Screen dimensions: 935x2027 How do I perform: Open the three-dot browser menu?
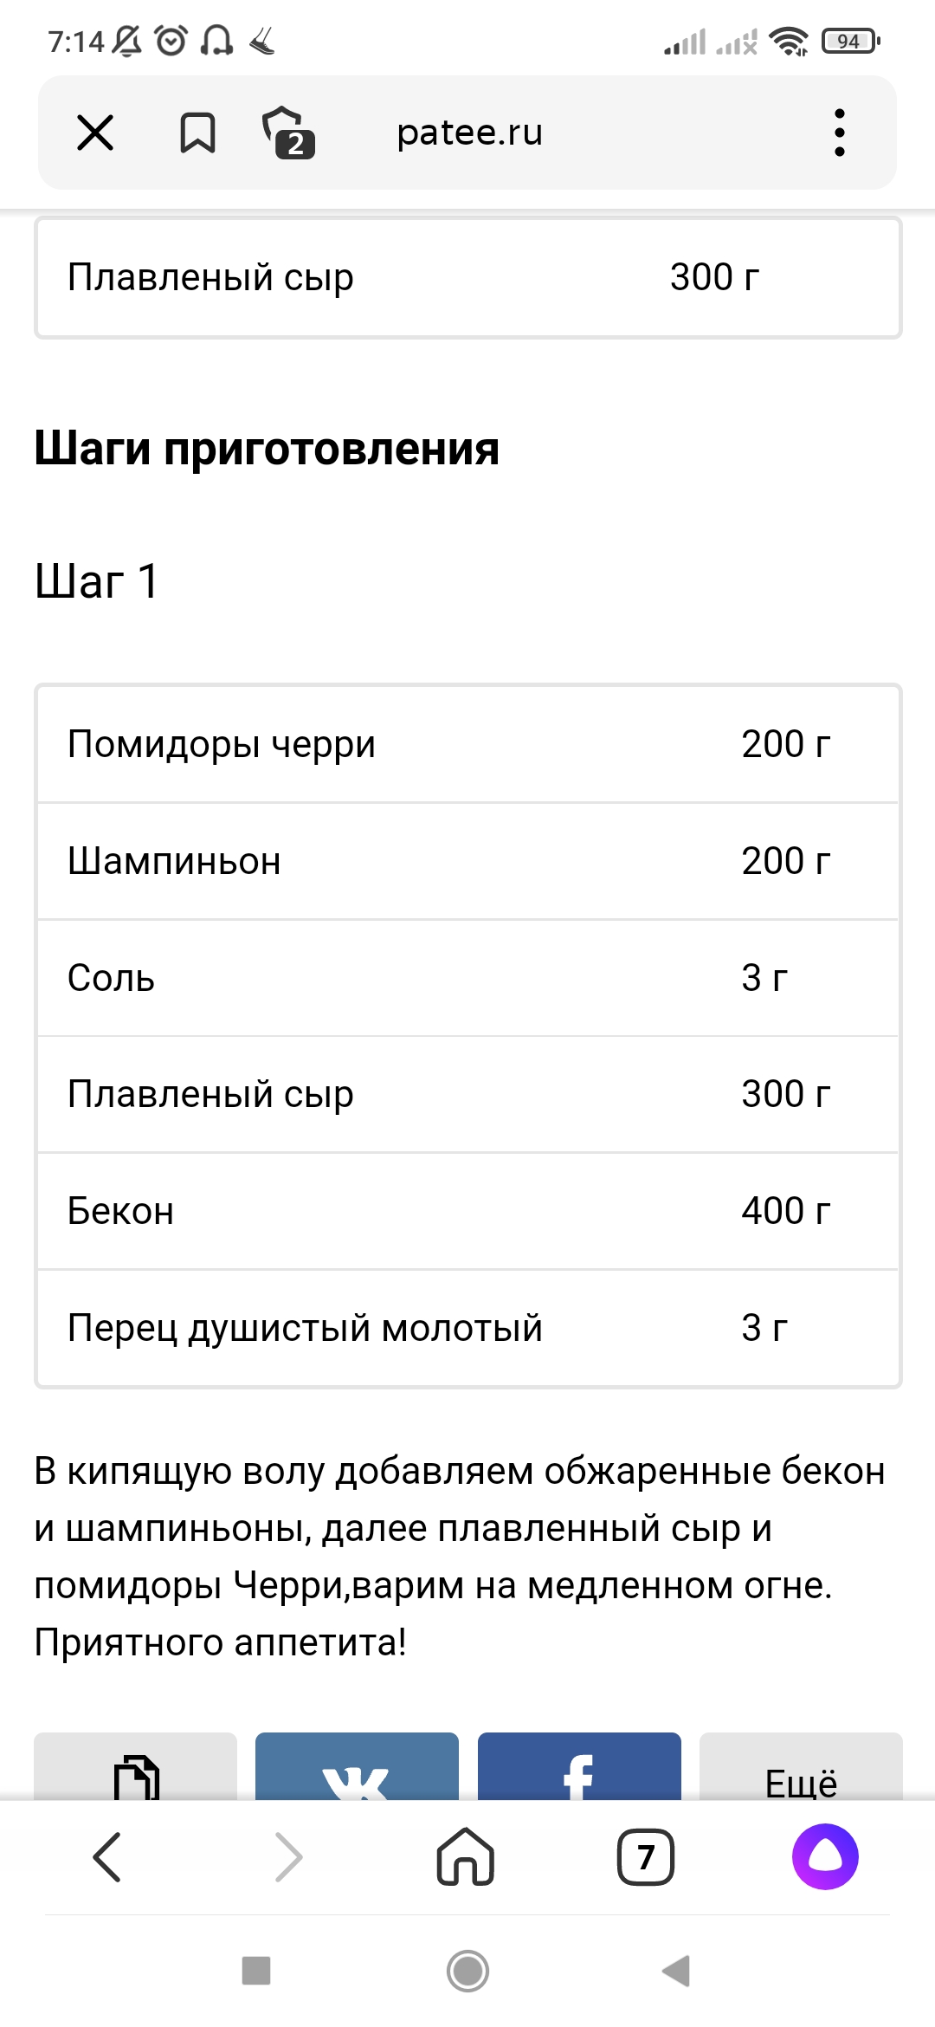click(839, 133)
